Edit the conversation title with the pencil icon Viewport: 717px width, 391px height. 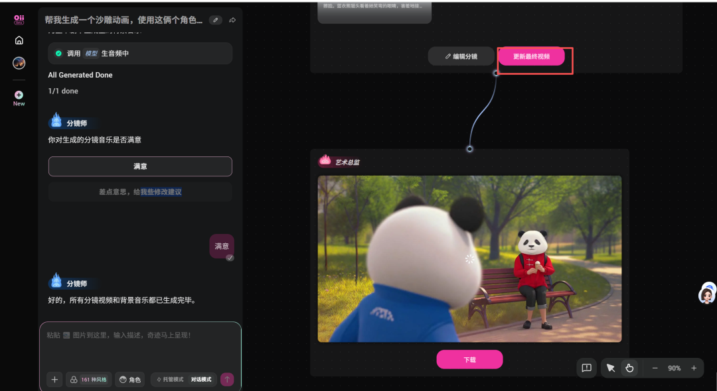click(x=215, y=20)
